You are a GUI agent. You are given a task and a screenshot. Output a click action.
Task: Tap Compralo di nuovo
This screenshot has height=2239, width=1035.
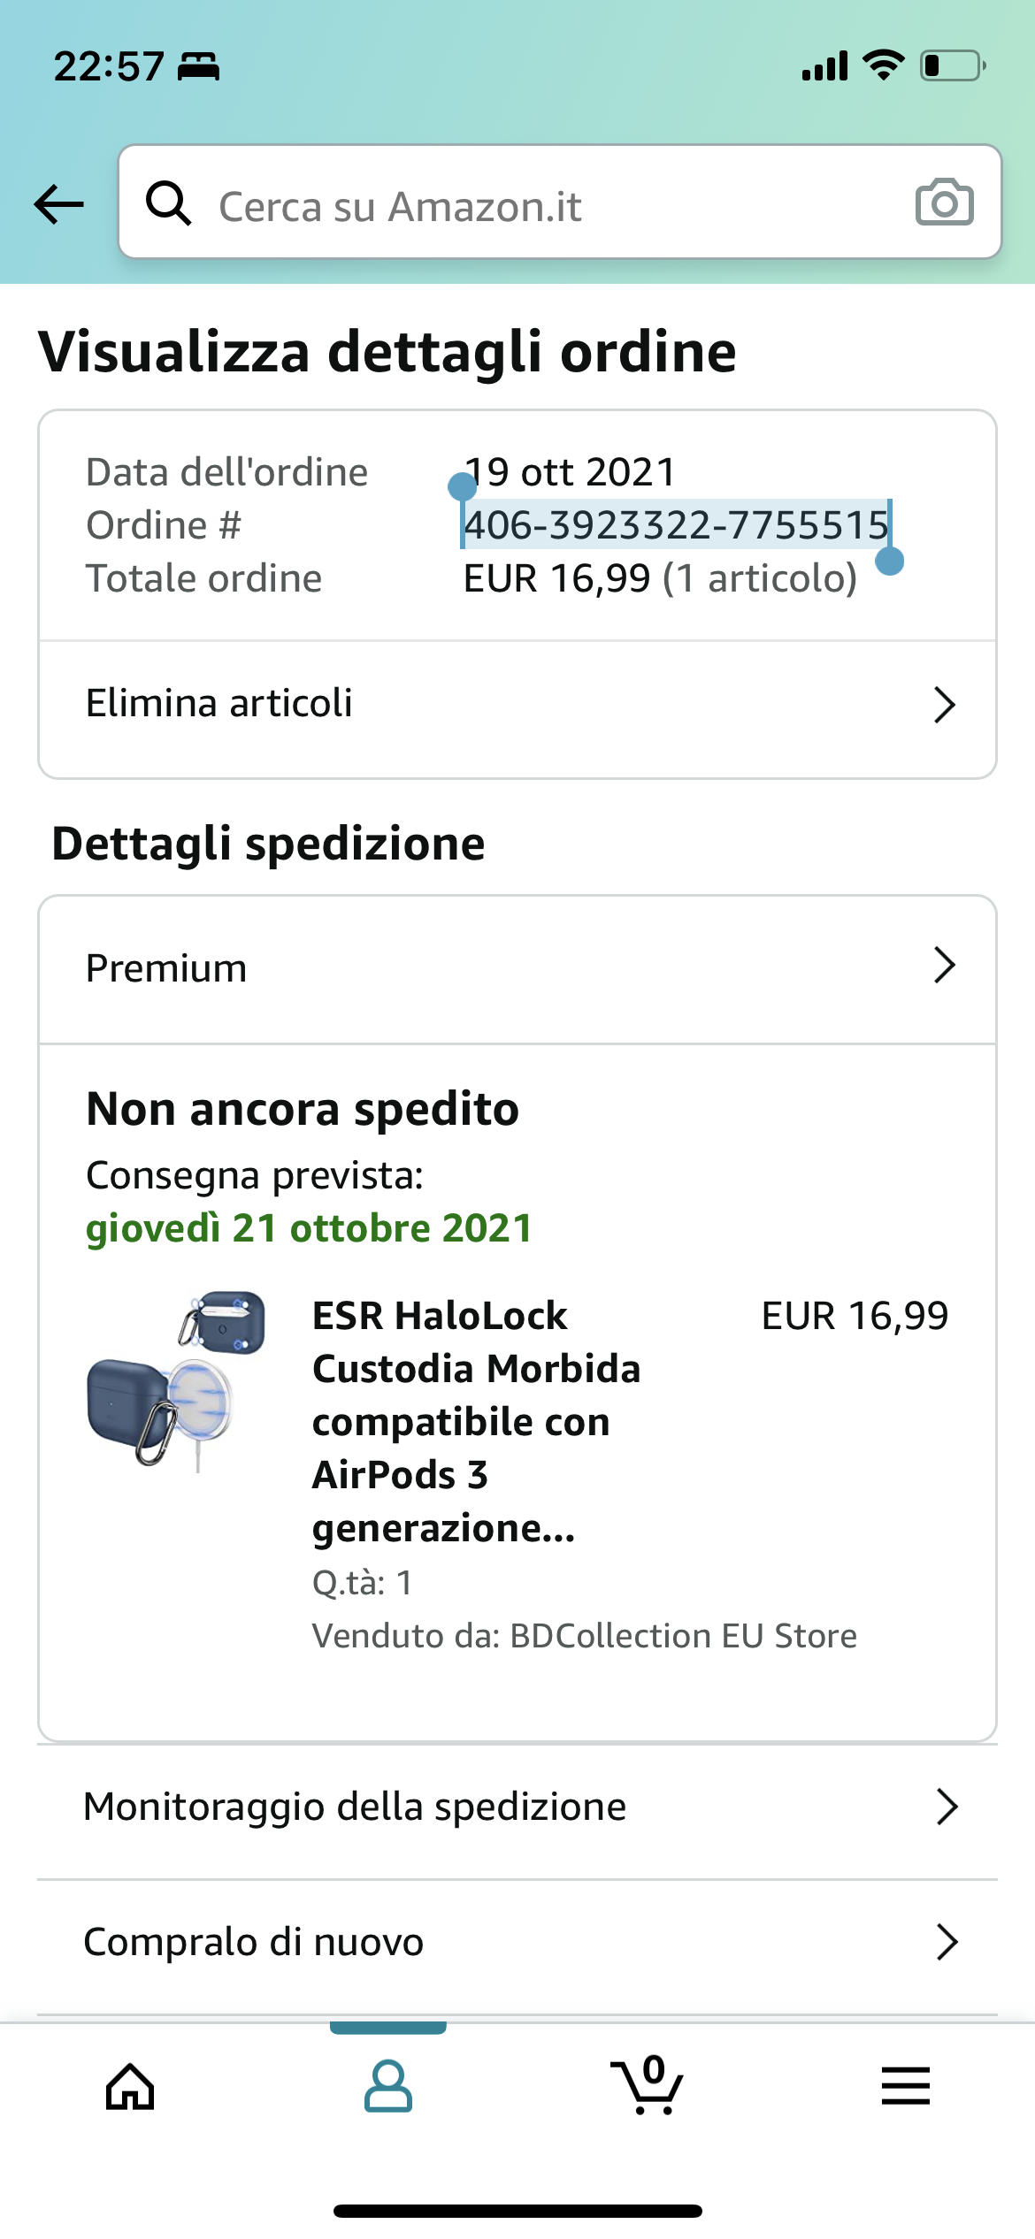click(x=254, y=1943)
